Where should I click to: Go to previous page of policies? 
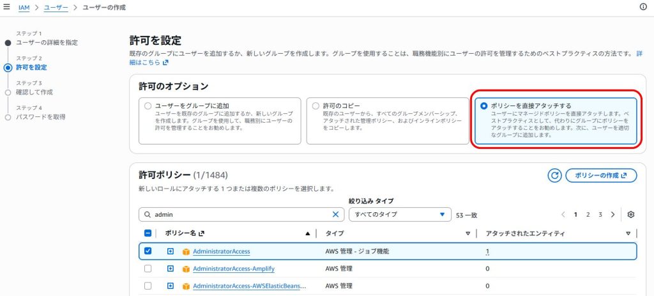point(563,215)
